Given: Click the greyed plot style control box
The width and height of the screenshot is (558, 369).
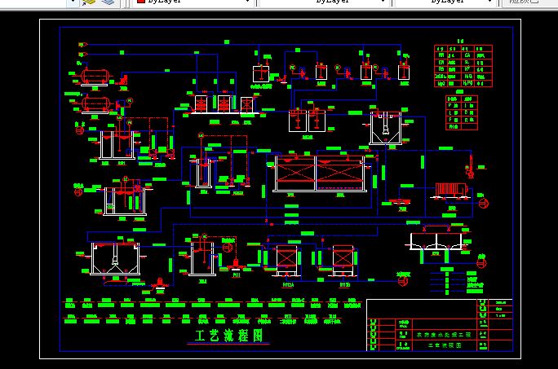Looking at the screenshot, I should (530, 2).
